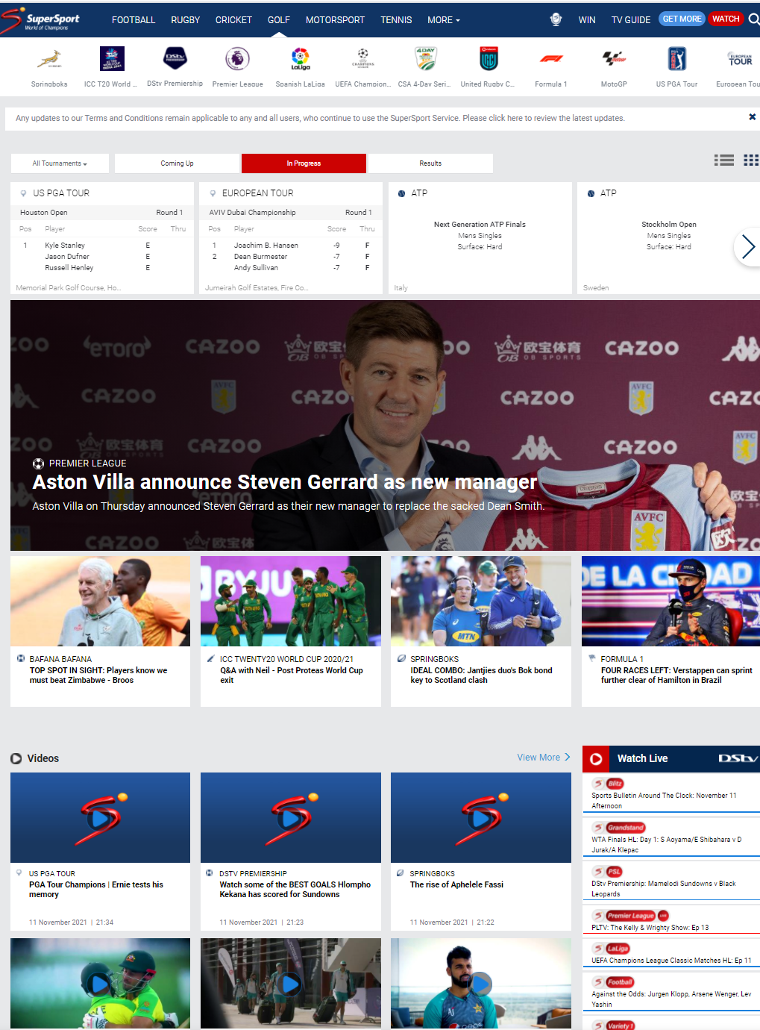Switch to the Results tab

pyautogui.click(x=430, y=163)
